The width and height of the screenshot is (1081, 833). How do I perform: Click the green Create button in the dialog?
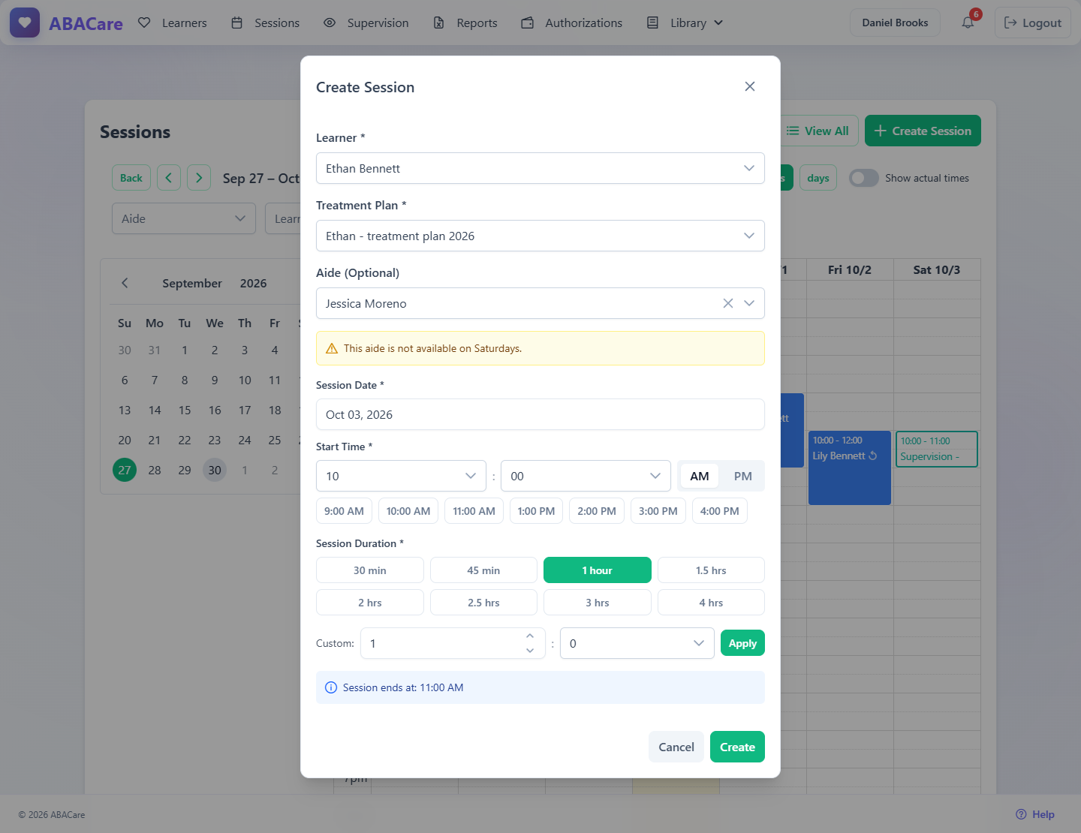coord(737,747)
